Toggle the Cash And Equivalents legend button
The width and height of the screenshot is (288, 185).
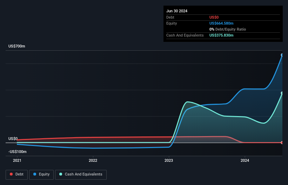(x=81, y=174)
